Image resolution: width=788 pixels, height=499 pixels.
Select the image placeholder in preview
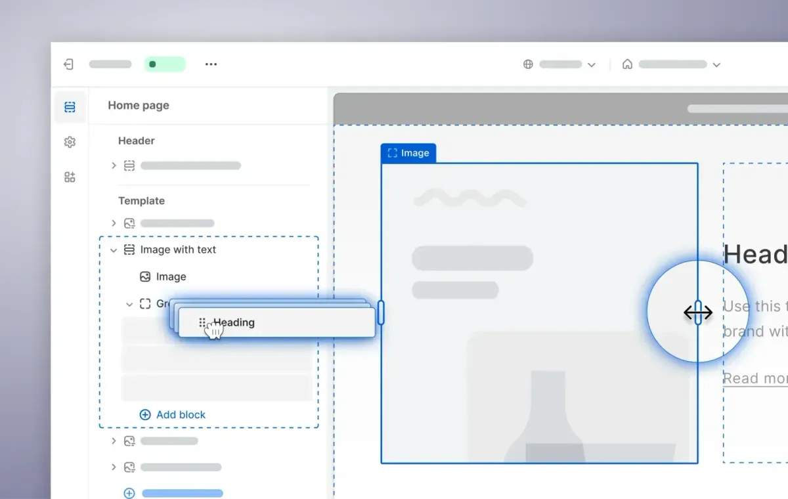[539, 313]
